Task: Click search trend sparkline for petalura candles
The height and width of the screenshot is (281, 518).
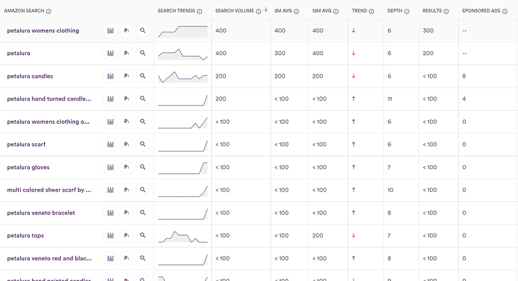Action: pos(183,77)
